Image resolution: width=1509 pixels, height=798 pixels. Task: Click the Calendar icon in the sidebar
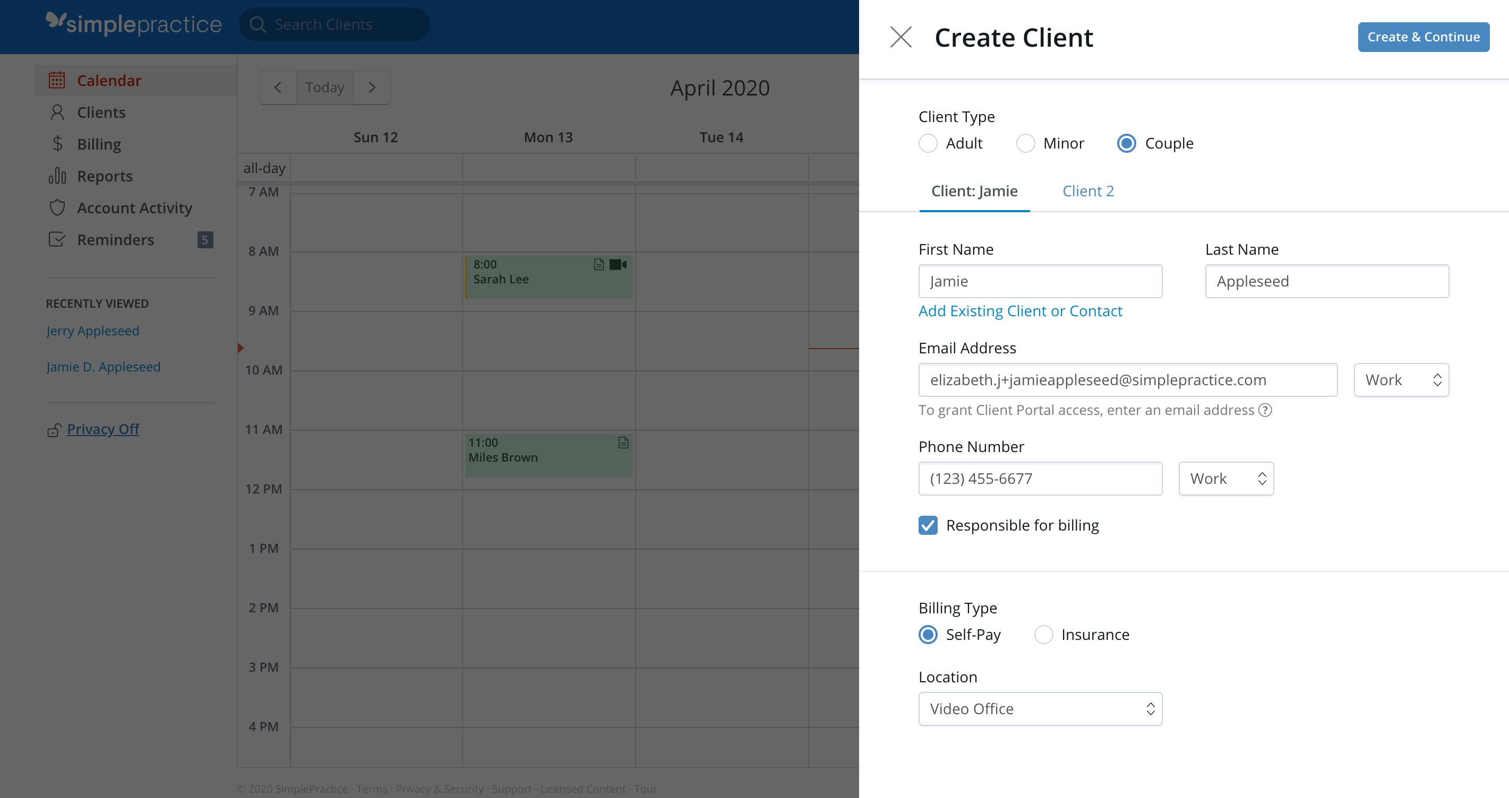click(x=57, y=80)
